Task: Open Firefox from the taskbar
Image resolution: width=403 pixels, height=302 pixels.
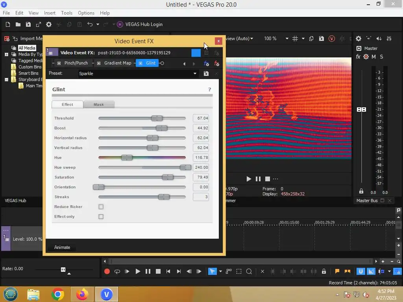Action: [x=82, y=294]
